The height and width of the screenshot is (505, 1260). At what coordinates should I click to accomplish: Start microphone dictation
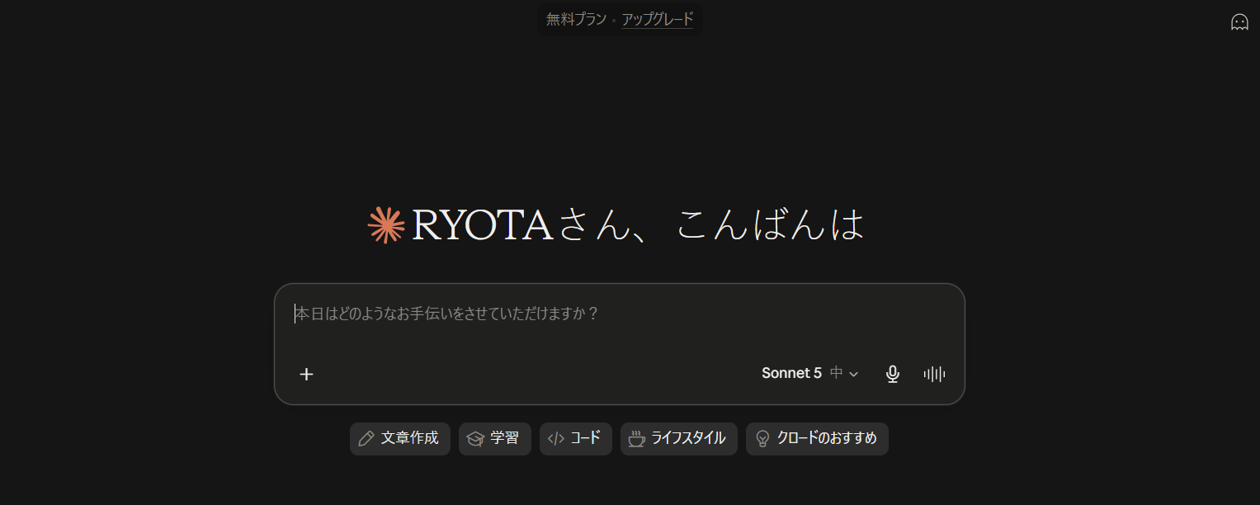point(892,374)
